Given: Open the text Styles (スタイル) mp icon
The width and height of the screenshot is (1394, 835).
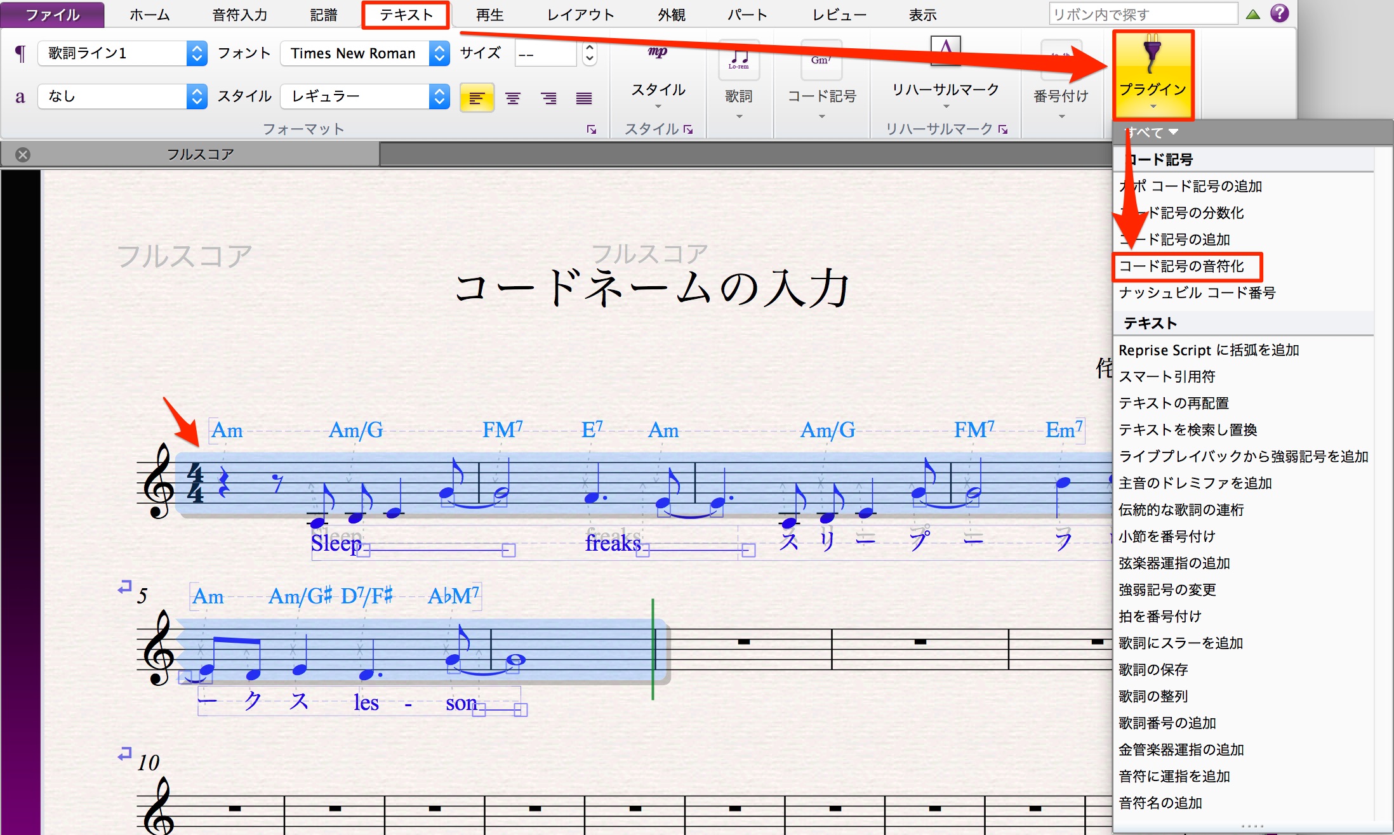Looking at the screenshot, I should coord(658,52).
